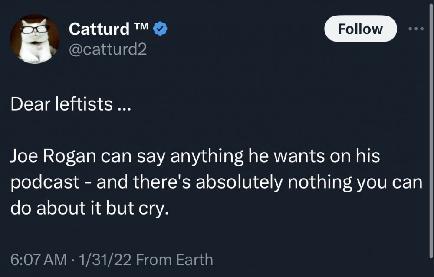Click the "Dear leftists ..." opening line
The image size is (434, 277).
point(69,104)
